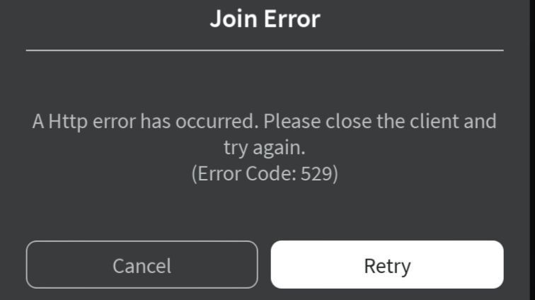Click the horizontal divider under the title
Screen dimensions: 535x300
(x=265, y=50)
